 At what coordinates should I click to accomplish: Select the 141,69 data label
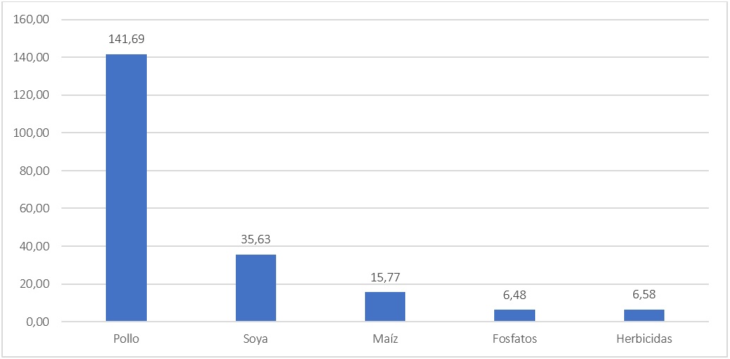coord(126,39)
